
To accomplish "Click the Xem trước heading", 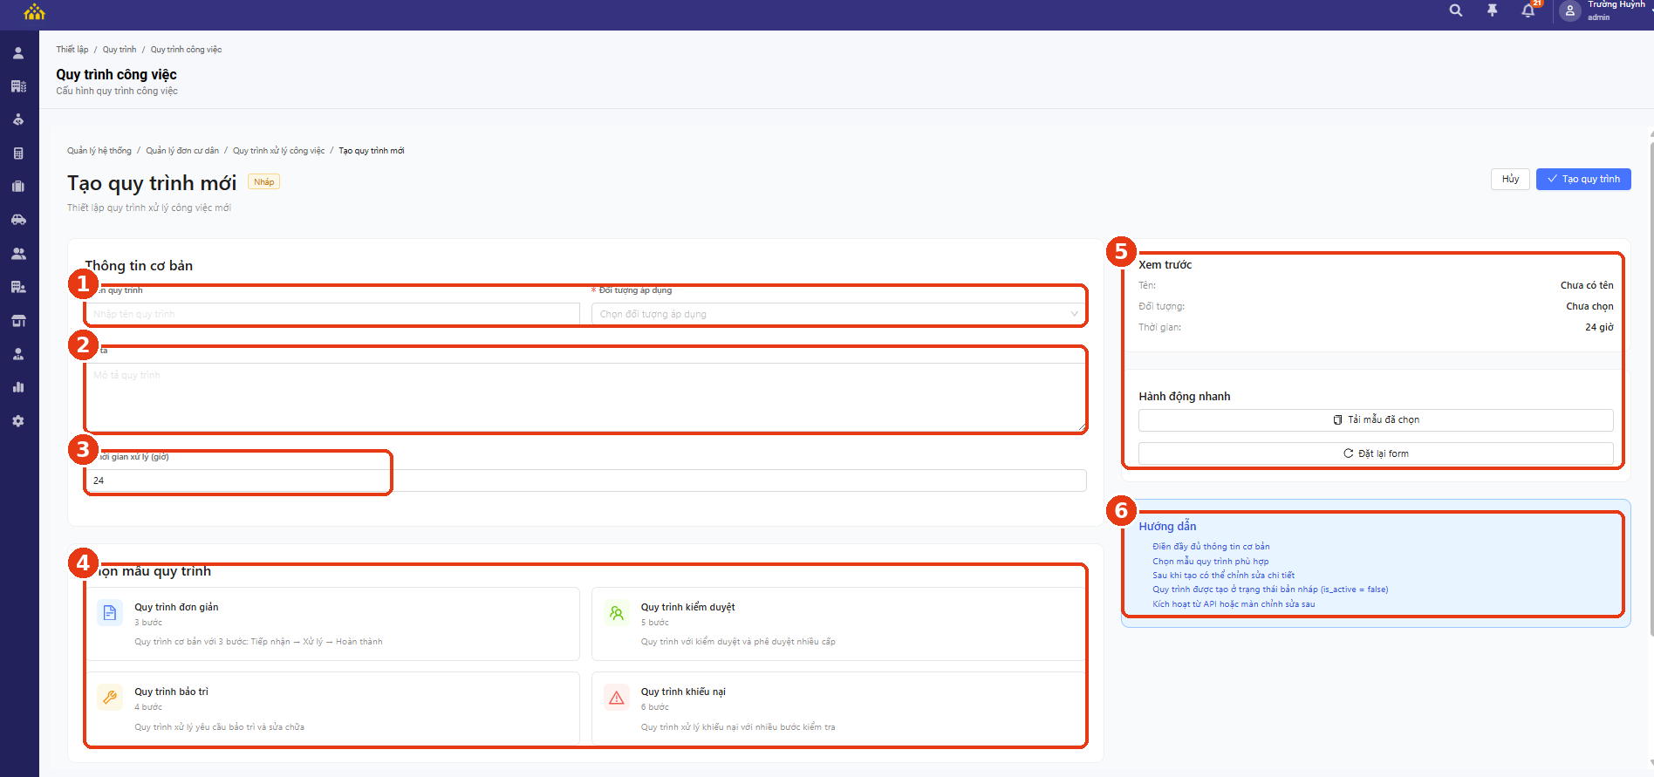I will (x=1165, y=265).
